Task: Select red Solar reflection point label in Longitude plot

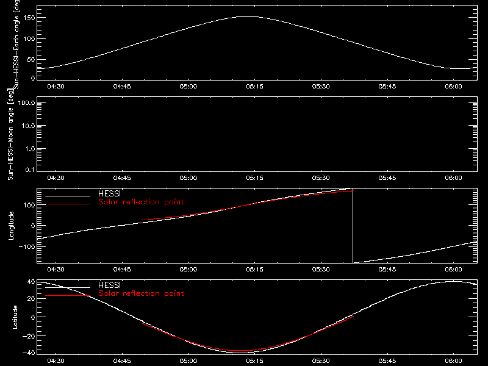Action: [x=141, y=202]
